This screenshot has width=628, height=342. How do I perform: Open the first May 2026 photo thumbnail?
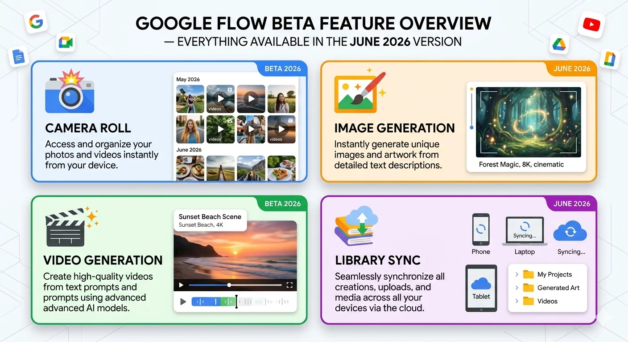tap(190, 99)
